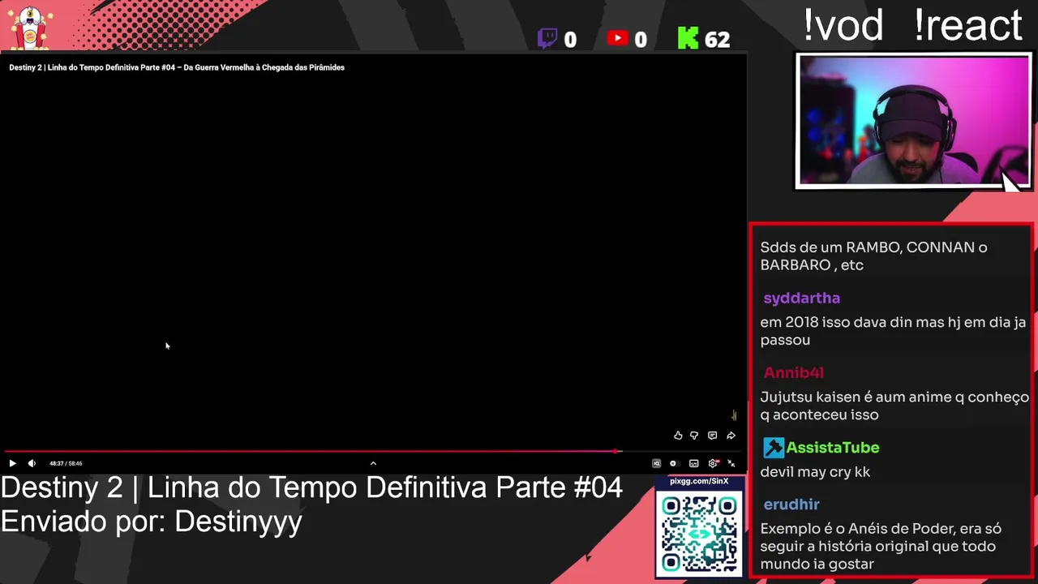Select chat username Annib4l

[x=793, y=372]
